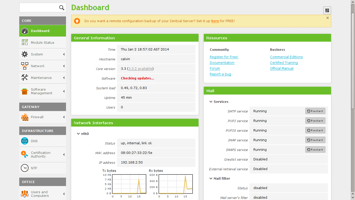Select the Dashboard menu item
355x200 pixels.
point(43,31)
